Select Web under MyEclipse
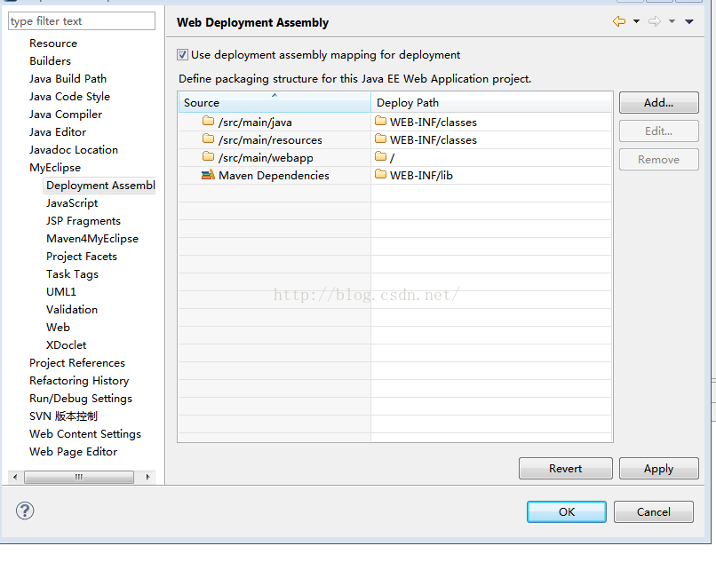This screenshot has width=716, height=570. click(58, 329)
